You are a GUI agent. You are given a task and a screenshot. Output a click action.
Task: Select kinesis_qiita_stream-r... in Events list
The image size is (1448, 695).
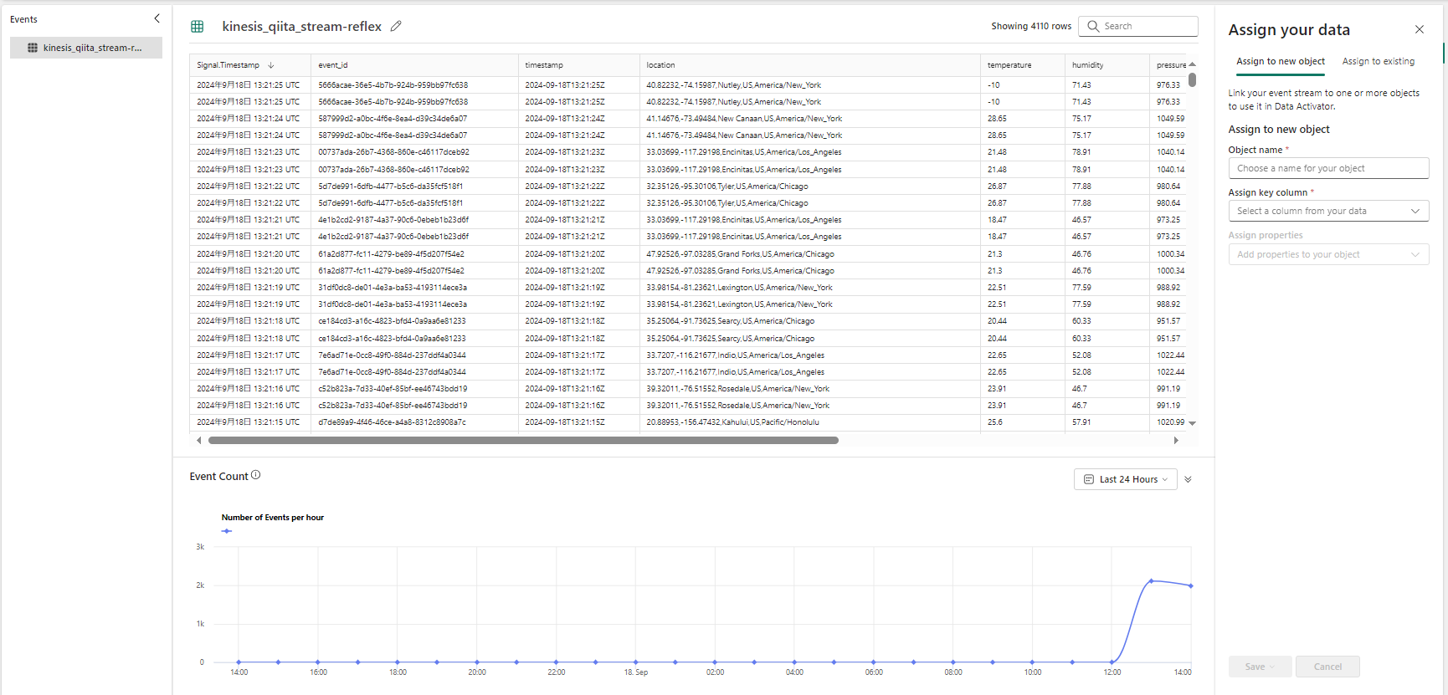pos(86,48)
